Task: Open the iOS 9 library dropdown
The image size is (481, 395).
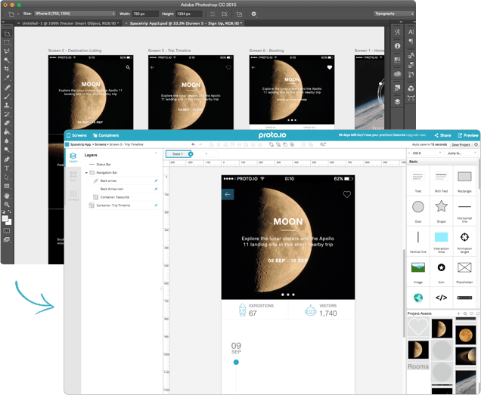Action: [x=427, y=153]
